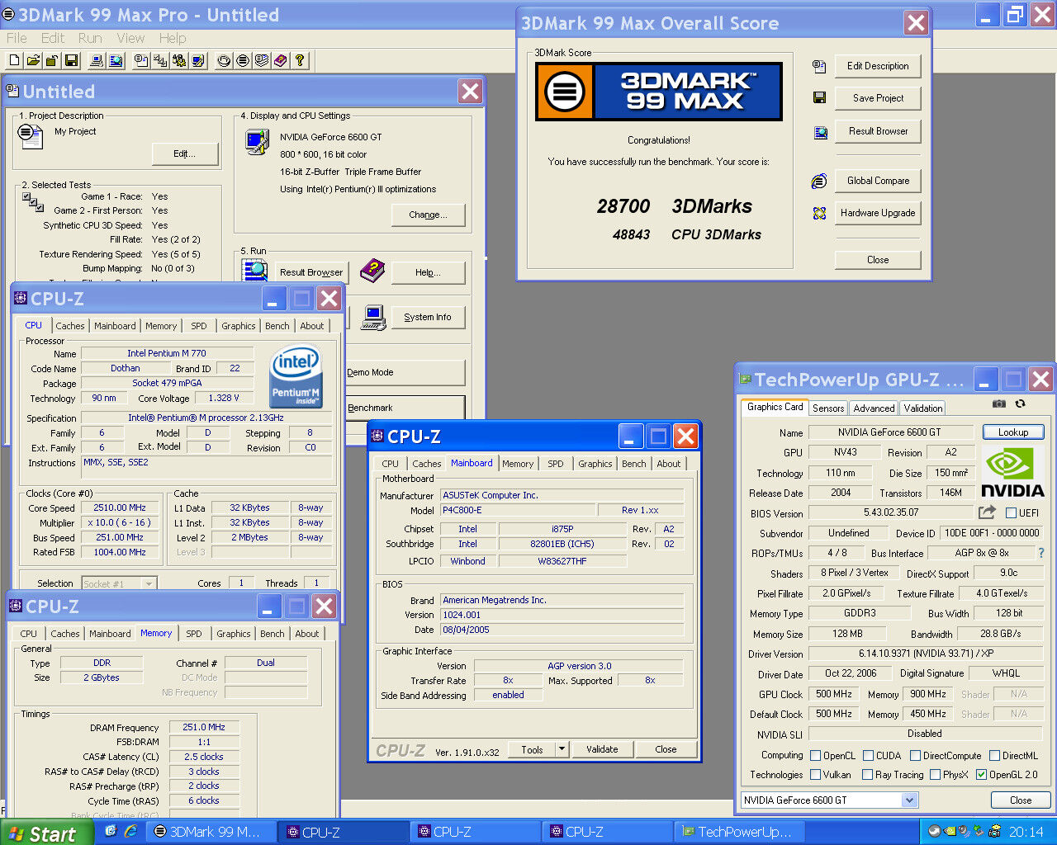
Task: Click the display settings monitor toolbar icon
Action: tap(198, 60)
